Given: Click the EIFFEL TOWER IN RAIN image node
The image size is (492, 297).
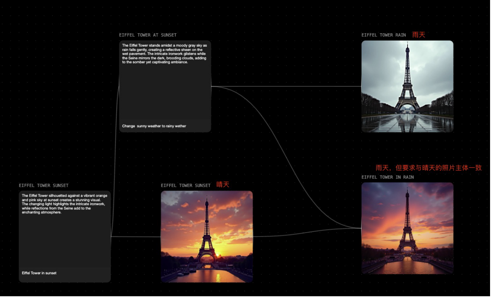Looking at the screenshot, I should pos(407,228).
